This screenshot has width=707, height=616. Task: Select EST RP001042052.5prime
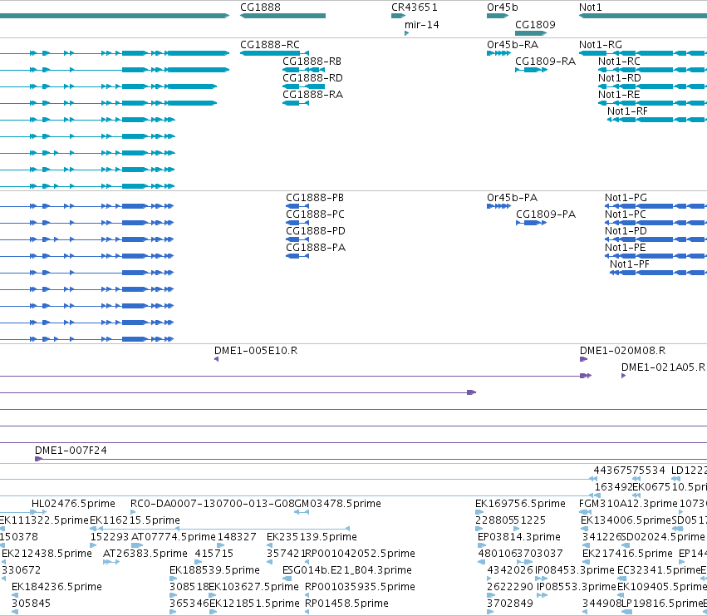307,562
